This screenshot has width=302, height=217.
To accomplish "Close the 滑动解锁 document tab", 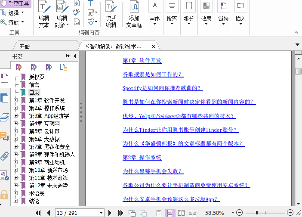I will (x=154, y=46).
